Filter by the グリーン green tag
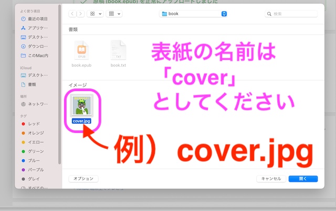Image resolution: width=336 pixels, height=211 pixels. 35,151
